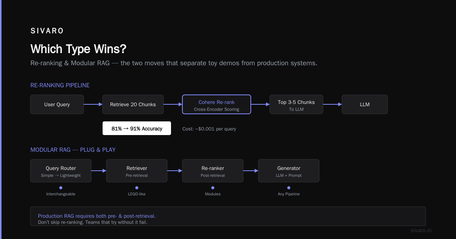This screenshot has height=239, width=456.
Task: Click the dot above LEGO-like label
Action: point(137,188)
